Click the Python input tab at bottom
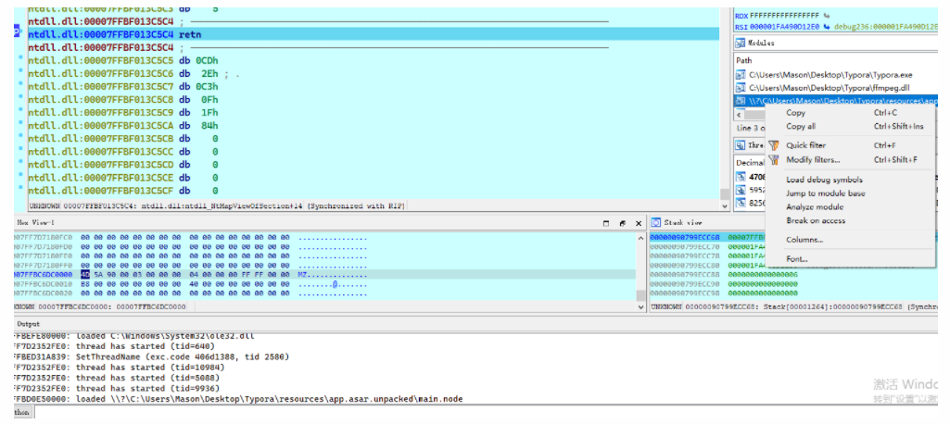This screenshot has width=950, height=424. (22, 413)
